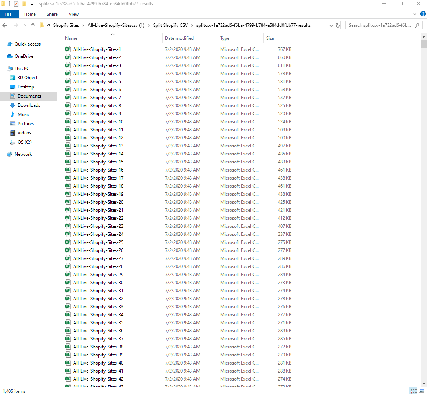Image resolution: width=427 pixels, height=394 pixels.
Task: Open Downloads in the sidebar
Action: click(29, 105)
